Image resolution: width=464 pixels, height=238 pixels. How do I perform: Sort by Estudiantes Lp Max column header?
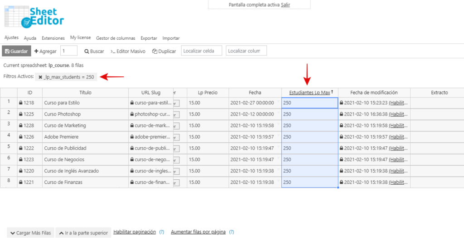[309, 93]
